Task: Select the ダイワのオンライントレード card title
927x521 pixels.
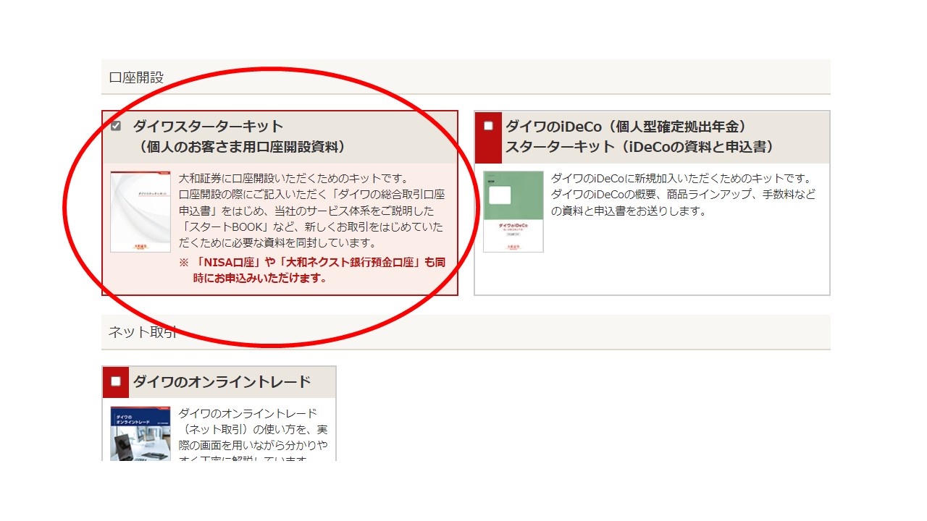Action: click(x=222, y=381)
